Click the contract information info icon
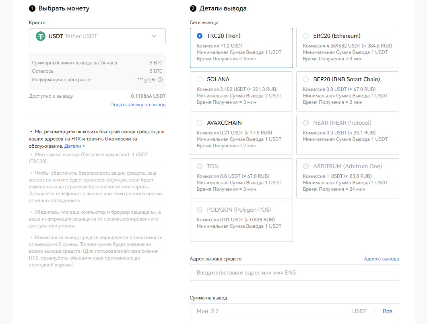The image size is (427, 324). click(x=160, y=80)
